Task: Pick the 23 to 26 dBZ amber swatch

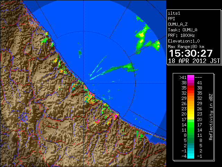Action: [x=191, y=109]
